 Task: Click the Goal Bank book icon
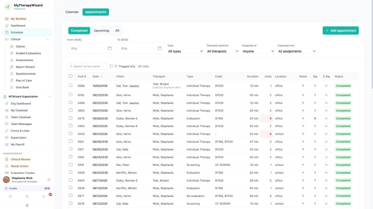click(x=12, y=87)
